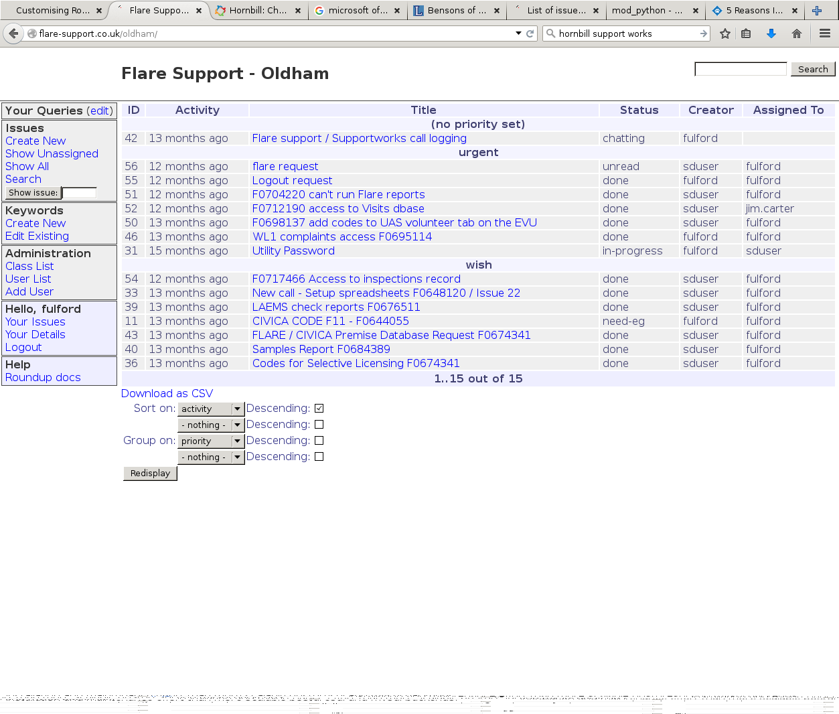
Task: Bookmark this page with the star icon
Action: tap(725, 33)
